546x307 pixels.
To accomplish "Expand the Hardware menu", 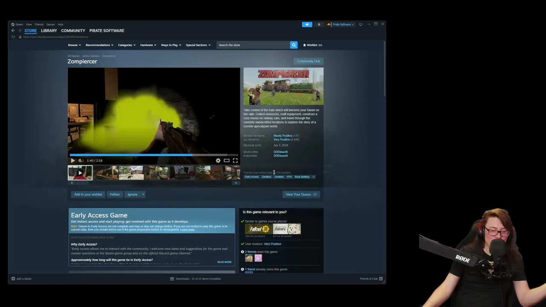I will coord(148,45).
